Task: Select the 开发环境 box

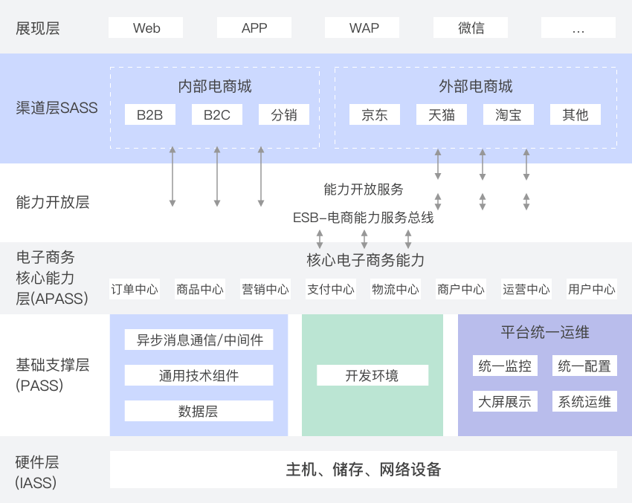Action: (x=373, y=375)
